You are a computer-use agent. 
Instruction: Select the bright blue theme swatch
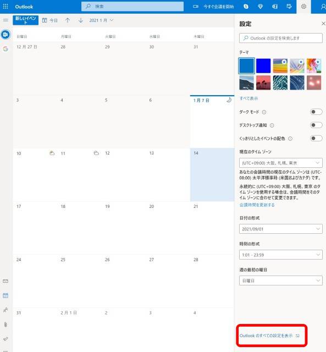click(263, 66)
